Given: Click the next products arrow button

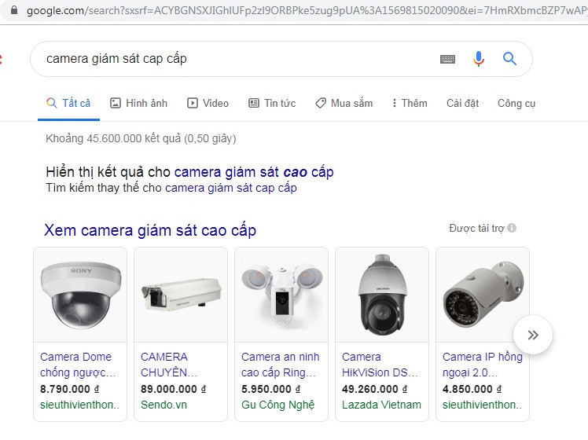Looking at the screenshot, I should (533, 335).
